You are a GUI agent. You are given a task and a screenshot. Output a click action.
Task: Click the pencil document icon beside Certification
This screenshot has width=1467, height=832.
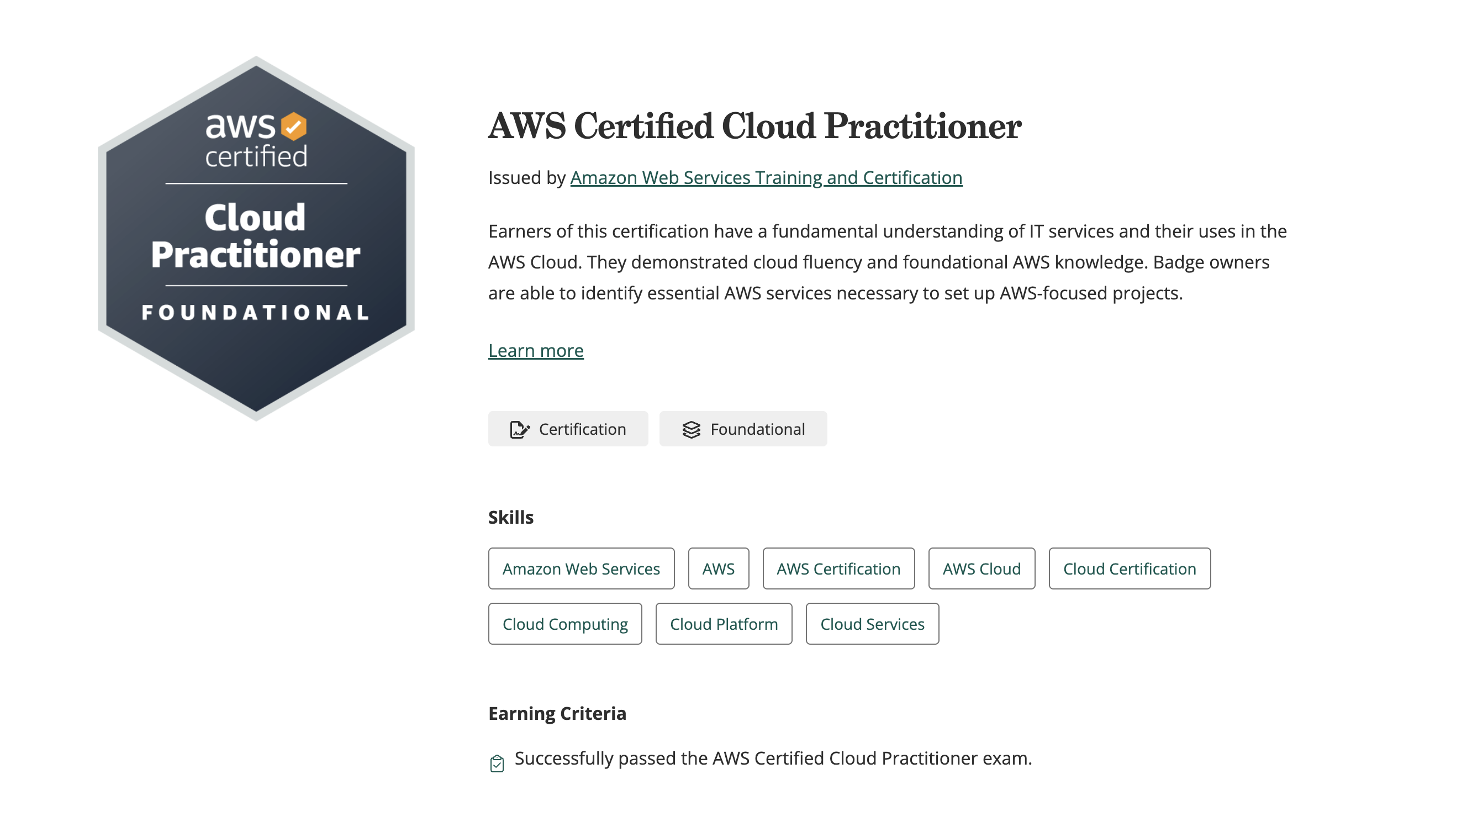point(519,429)
